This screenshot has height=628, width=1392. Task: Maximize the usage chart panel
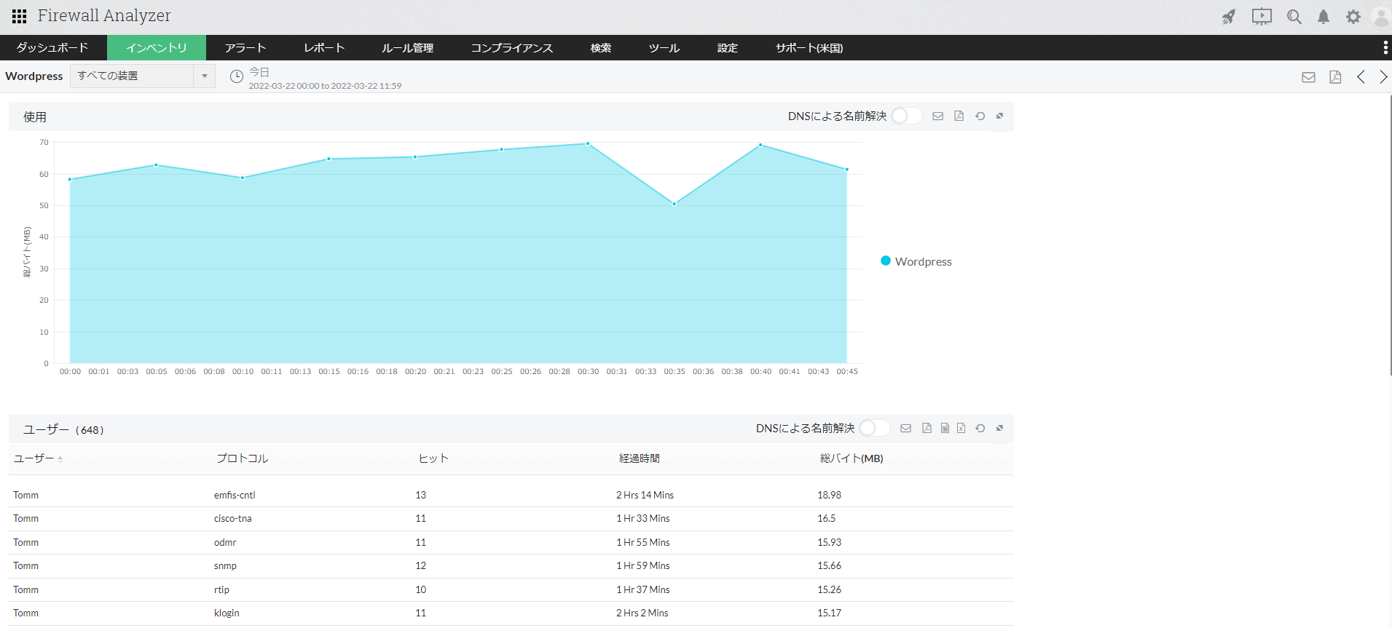click(999, 116)
